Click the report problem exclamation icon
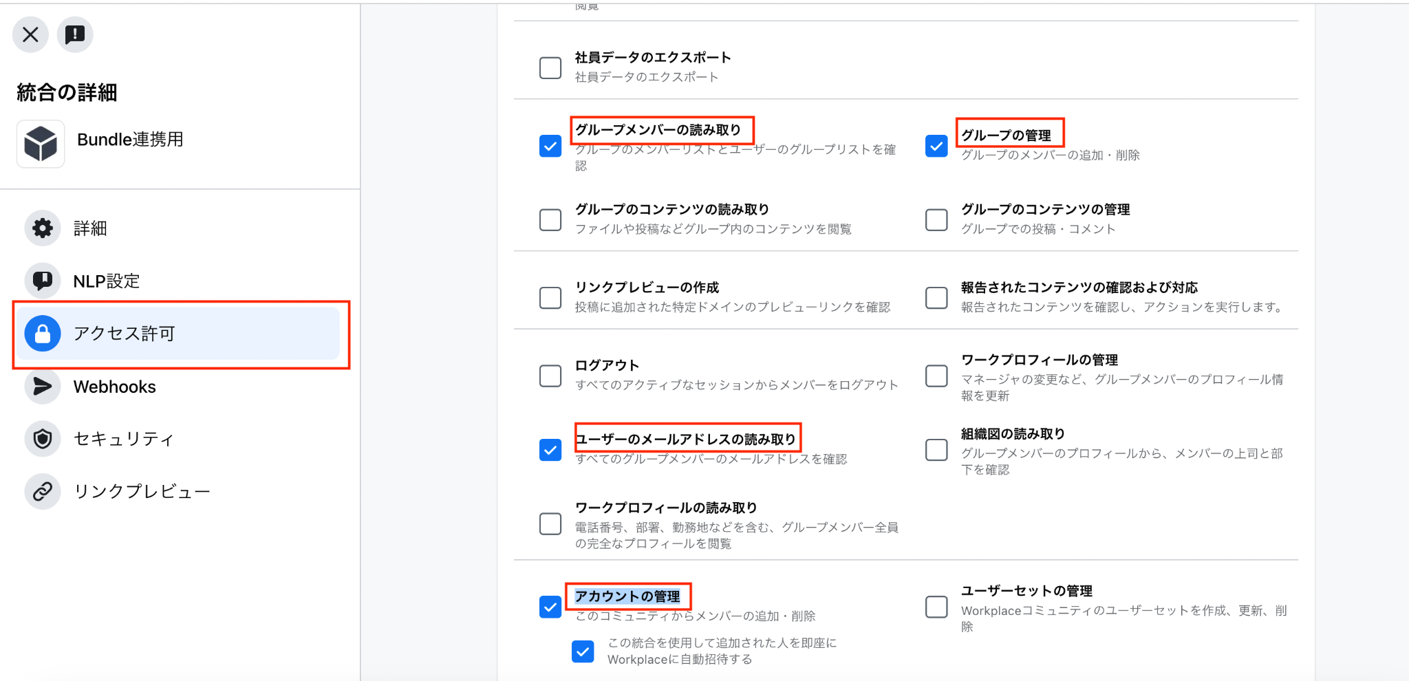 coord(75,34)
